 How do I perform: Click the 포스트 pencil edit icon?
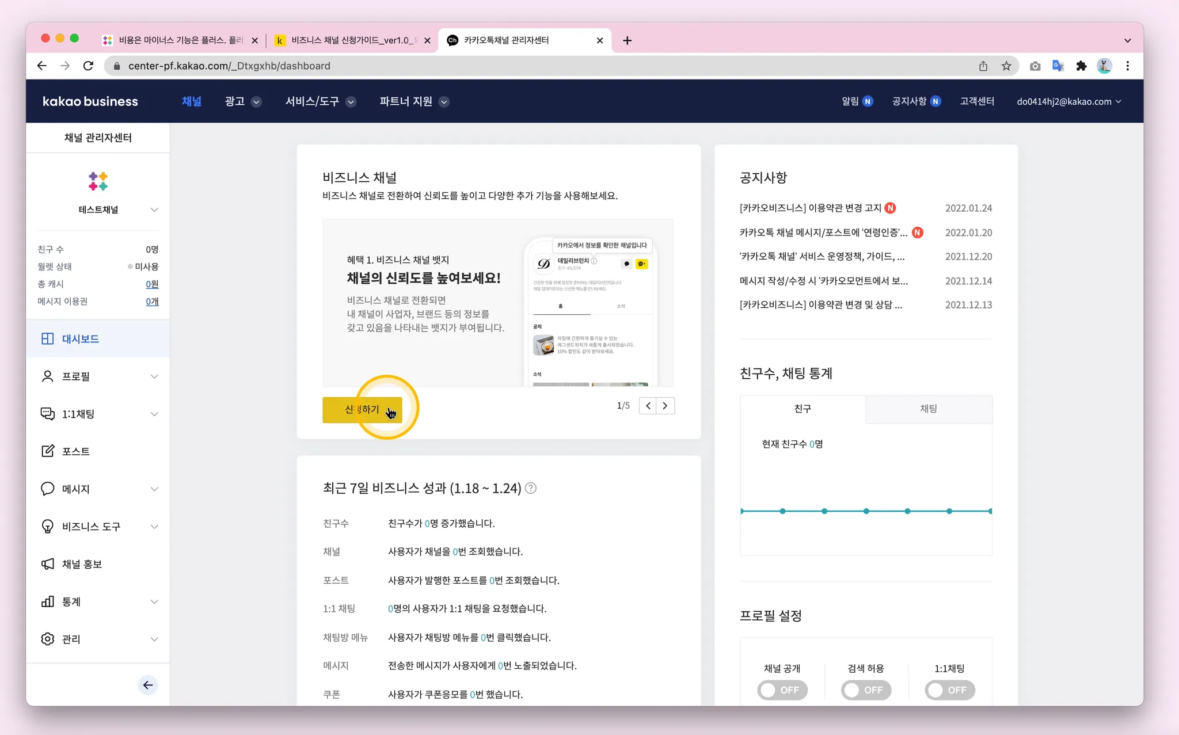click(x=48, y=451)
